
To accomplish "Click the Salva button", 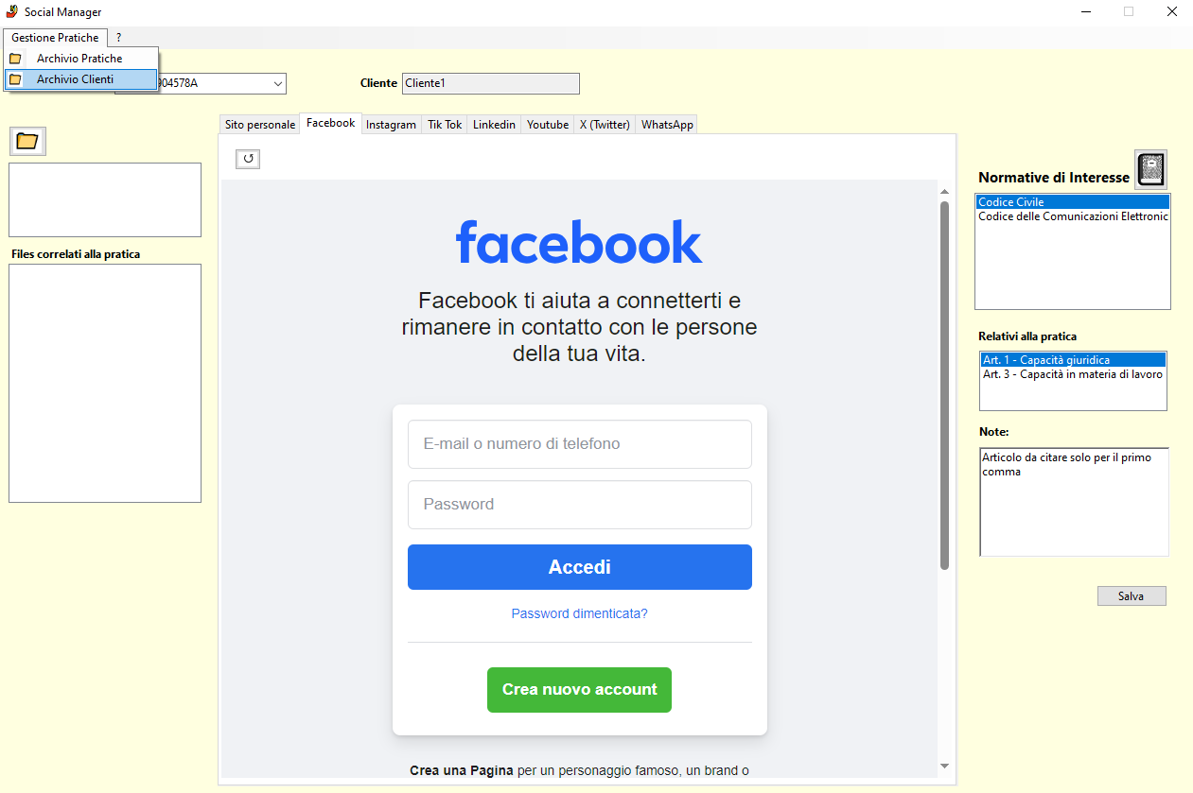I will pyautogui.click(x=1132, y=596).
